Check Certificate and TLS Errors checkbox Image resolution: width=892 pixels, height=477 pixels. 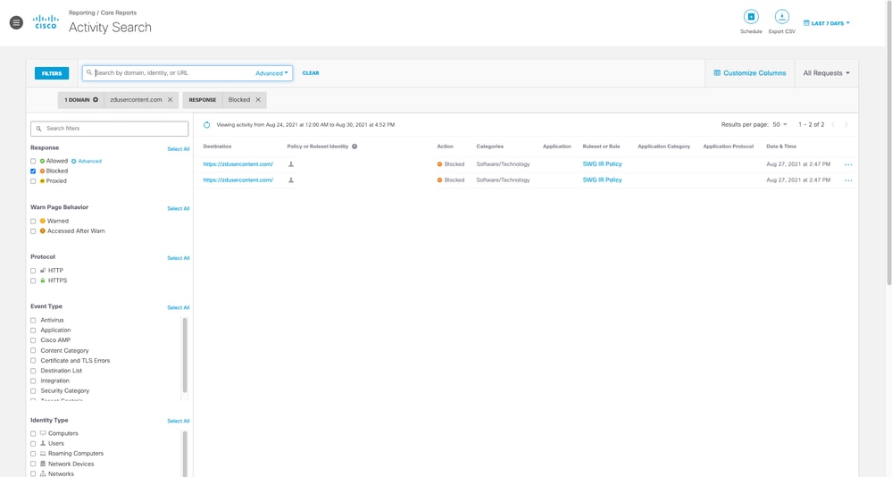click(33, 361)
